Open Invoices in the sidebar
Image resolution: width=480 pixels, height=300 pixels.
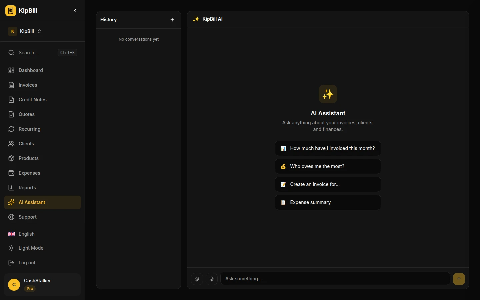pos(28,85)
